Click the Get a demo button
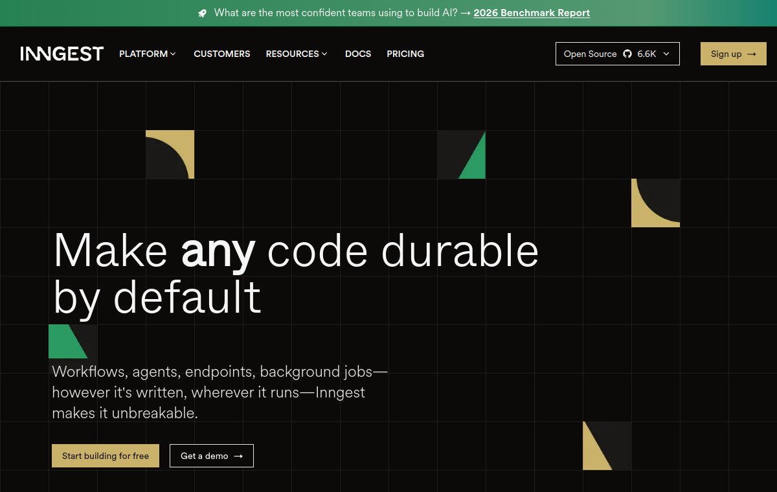This screenshot has height=492, width=777. (212, 456)
